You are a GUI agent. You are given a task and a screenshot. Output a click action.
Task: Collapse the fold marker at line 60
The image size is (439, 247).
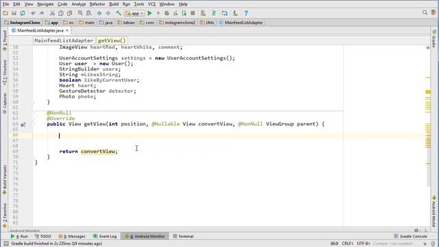[32, 102]
